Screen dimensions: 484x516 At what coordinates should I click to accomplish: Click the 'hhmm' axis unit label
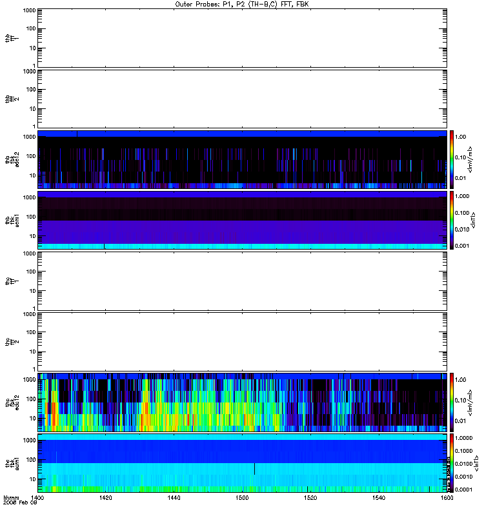(11, 498)
